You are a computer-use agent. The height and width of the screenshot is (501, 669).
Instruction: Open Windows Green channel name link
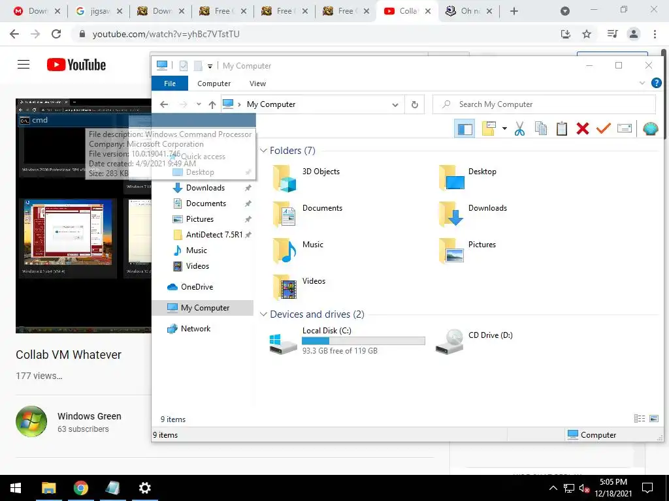[89, 416]
